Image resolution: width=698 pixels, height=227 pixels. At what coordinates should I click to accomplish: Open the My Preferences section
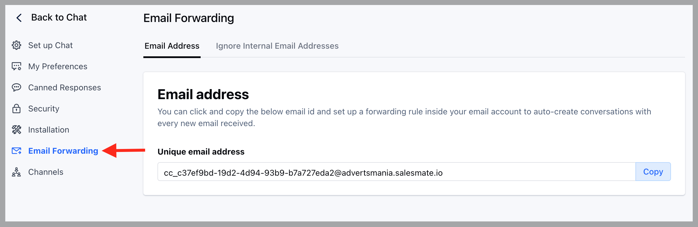(x=58, y=67)
